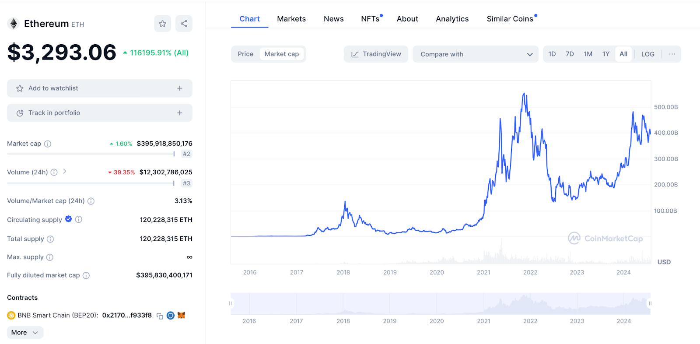
Task: Switch chart to Price view
Action: pos(245,54)
